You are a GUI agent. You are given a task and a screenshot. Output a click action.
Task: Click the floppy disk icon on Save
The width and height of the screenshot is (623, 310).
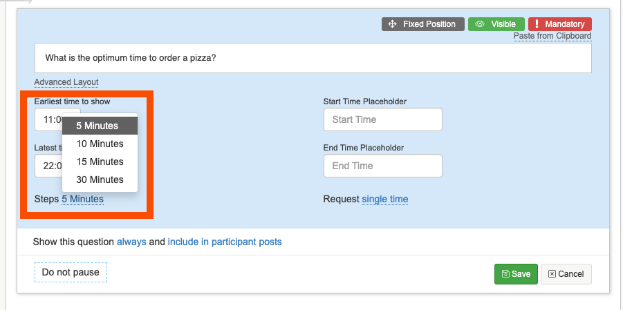[505, 274]
